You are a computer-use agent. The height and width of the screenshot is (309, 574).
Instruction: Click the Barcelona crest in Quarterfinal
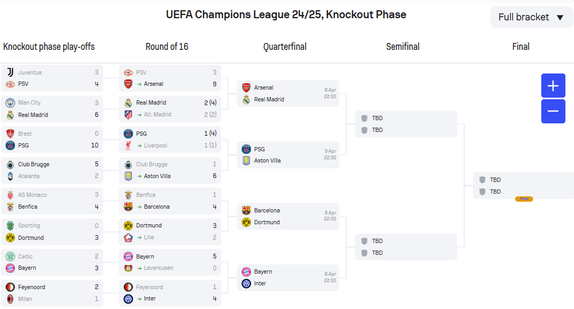click(246, 210)
